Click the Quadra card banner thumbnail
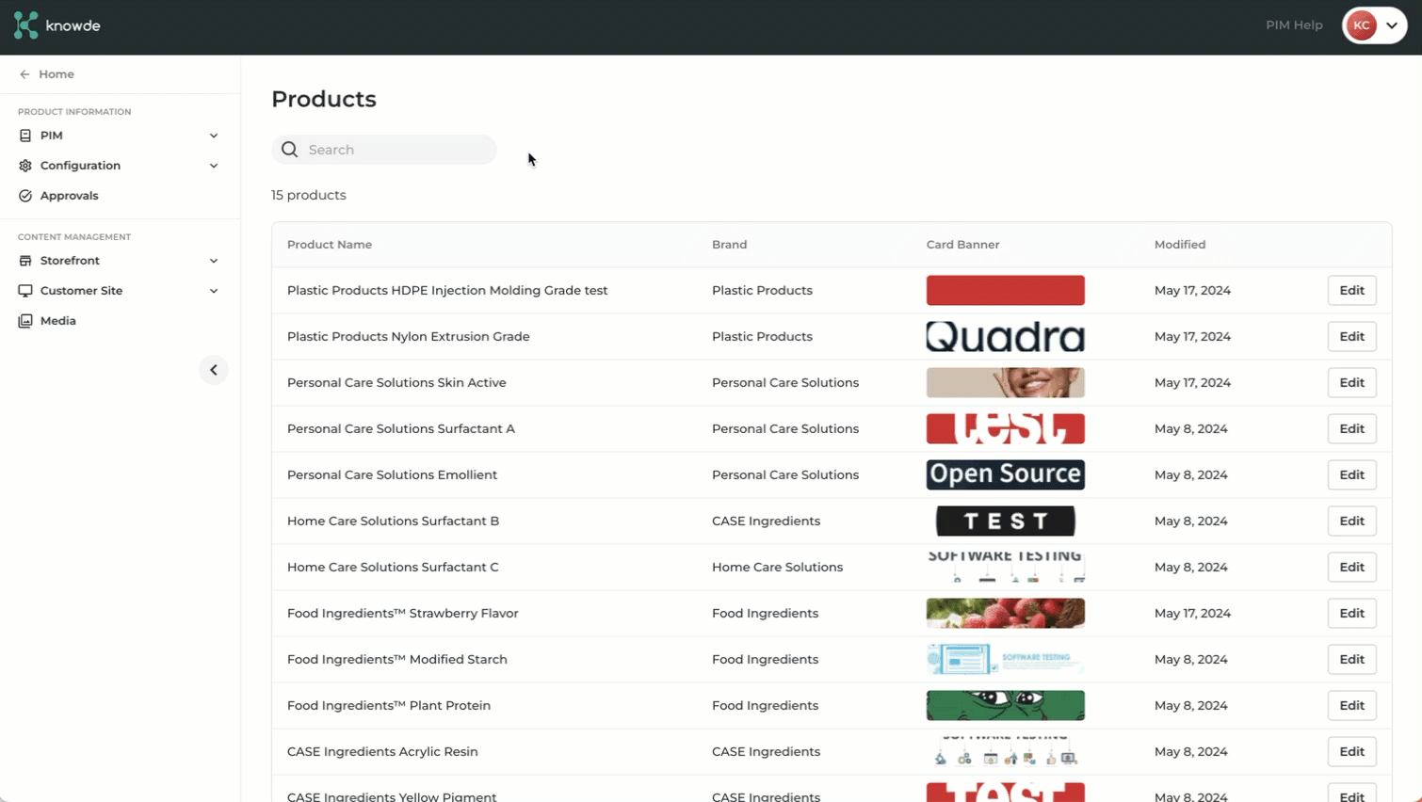 1005,336
